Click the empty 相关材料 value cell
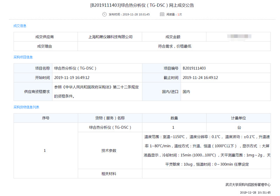This screenshot has width=280, height=196. [206, 174]
